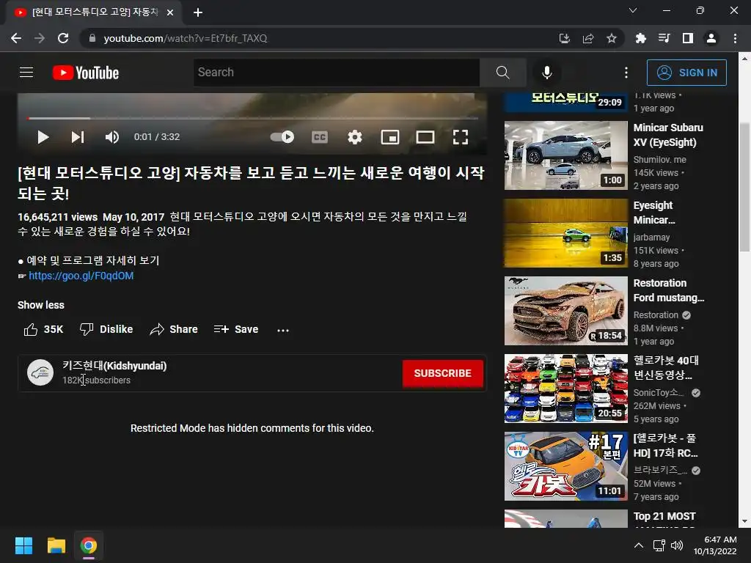
Task: Visit the Shumilov. me channel
Action: (x=659, y=159)
